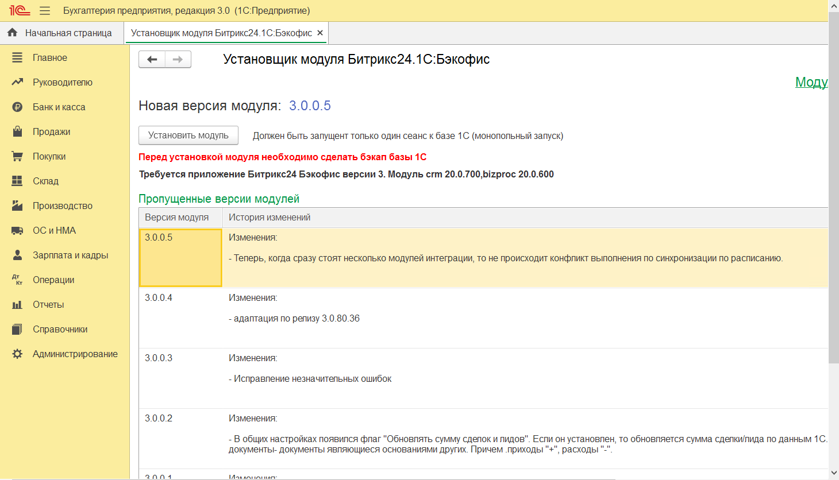The width and height of the screenshot is (839, 480).
Task: Click the Операции Дт/Кт icon
Action: coord(17,280)
